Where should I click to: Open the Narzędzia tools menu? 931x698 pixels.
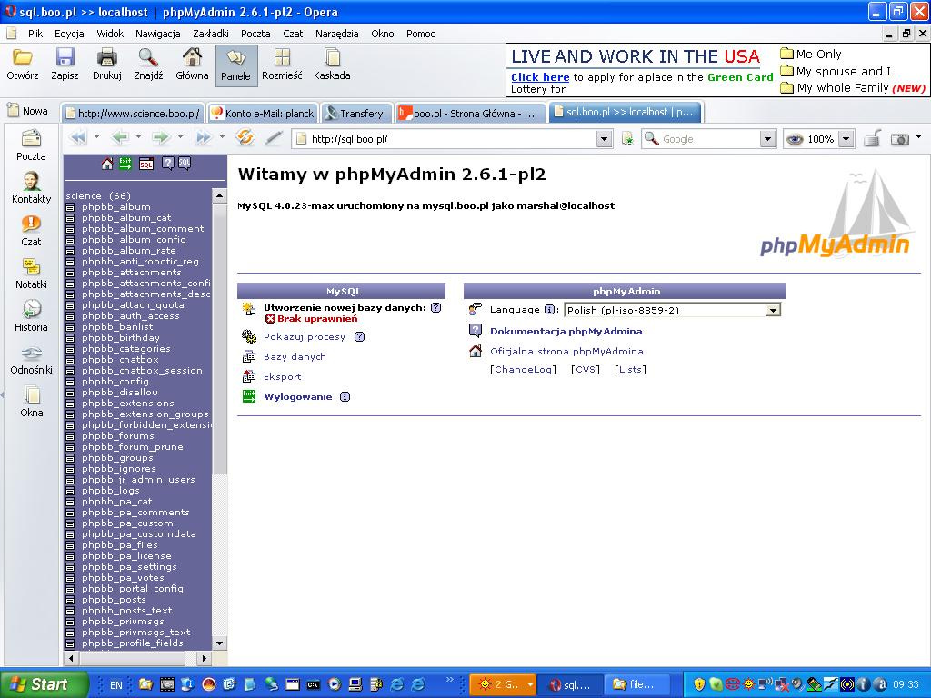point(336,34)
